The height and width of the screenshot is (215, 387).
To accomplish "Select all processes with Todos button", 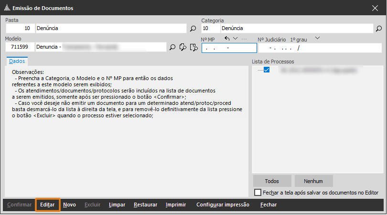I will point(272,181).
